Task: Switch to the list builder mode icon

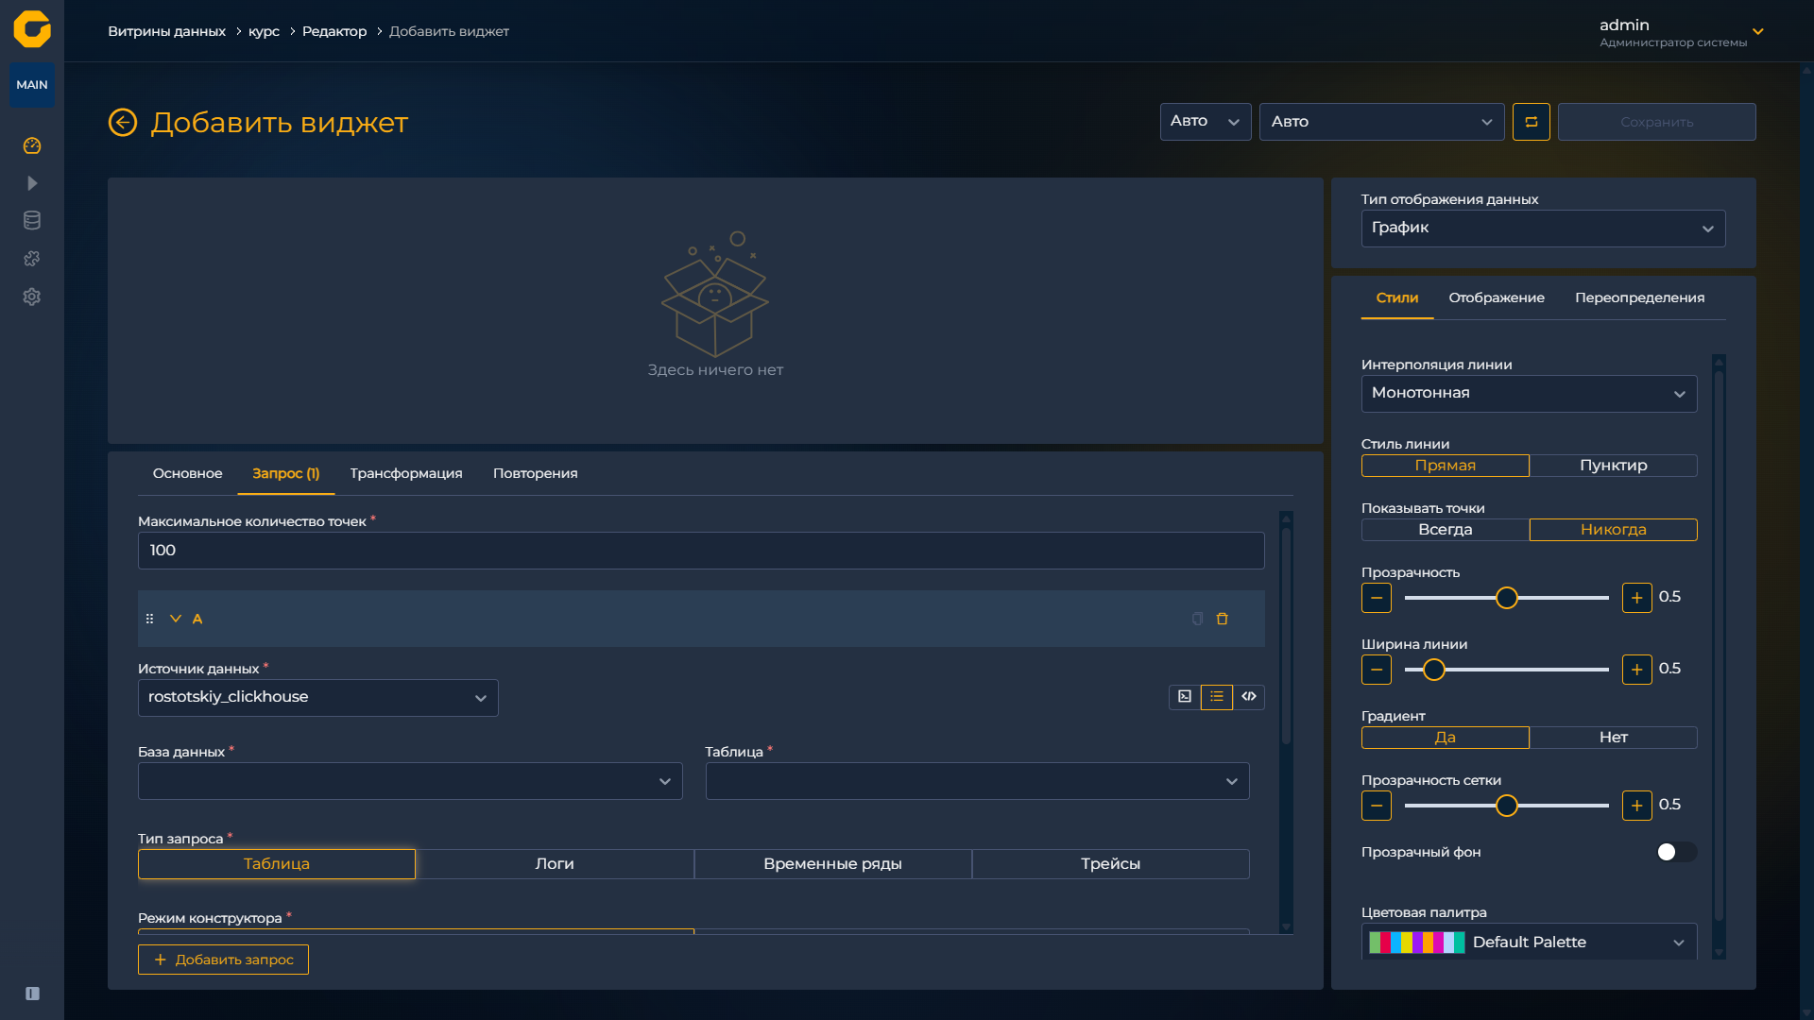Action: click(1217, 697)
